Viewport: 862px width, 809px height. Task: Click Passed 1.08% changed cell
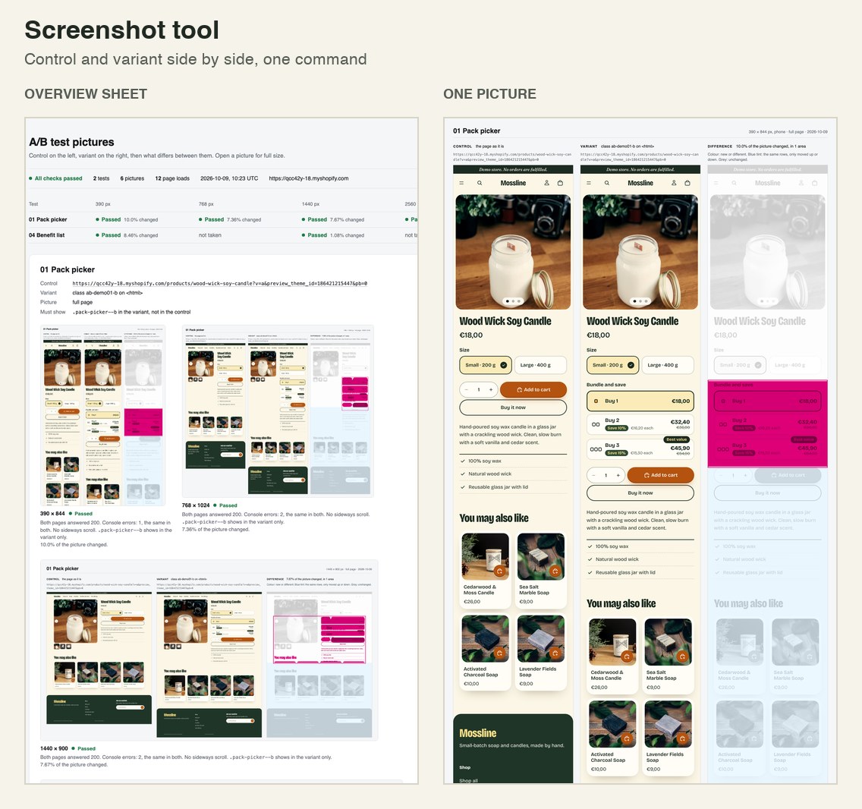point(332,235)
